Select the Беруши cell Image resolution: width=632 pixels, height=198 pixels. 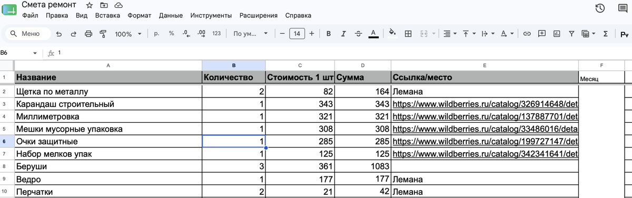pyautogui.click(x=108, y=166)
